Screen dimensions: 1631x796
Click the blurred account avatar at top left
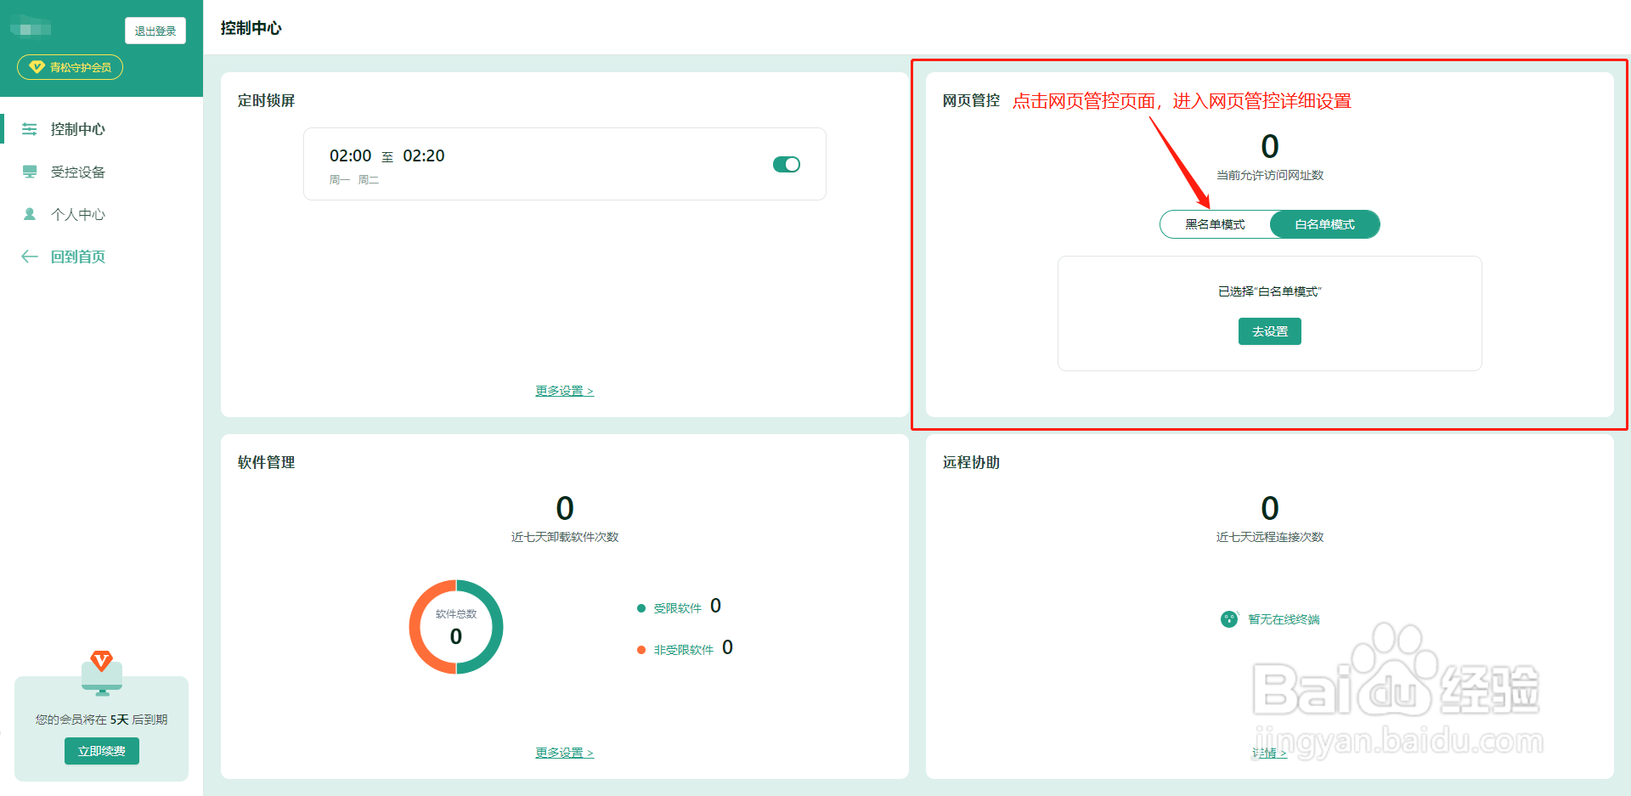tap(31, 28)
